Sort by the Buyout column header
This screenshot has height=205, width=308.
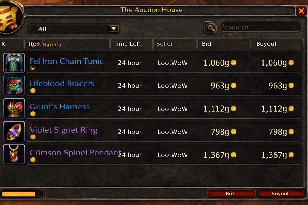266,44
